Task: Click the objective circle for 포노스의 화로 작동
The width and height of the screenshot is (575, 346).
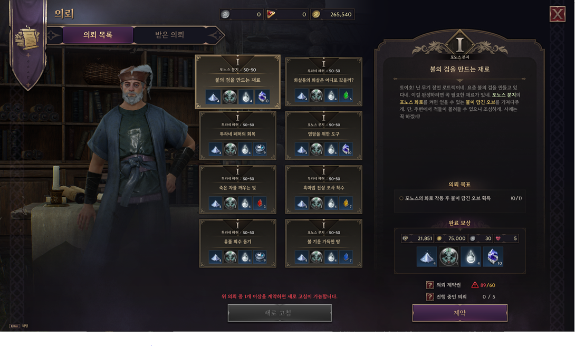Action: coord(401,198)
